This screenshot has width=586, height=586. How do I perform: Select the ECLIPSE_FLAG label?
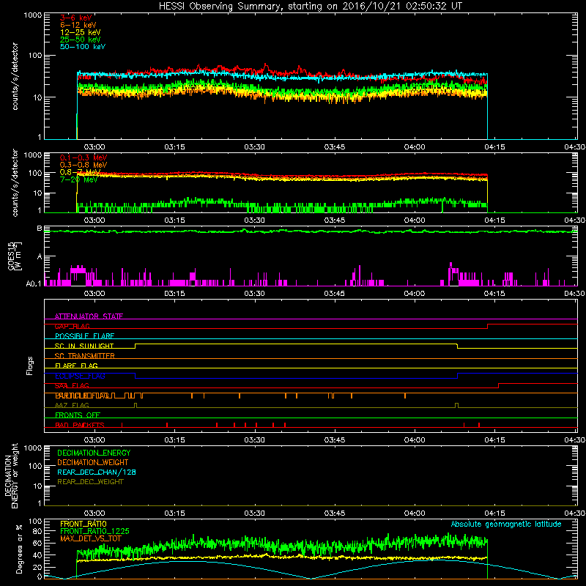80,376
